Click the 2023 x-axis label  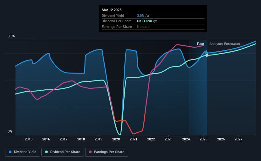click(x=168, y=139)
